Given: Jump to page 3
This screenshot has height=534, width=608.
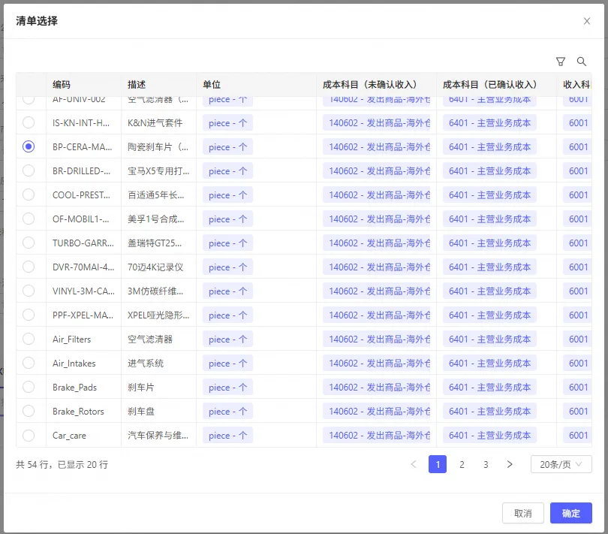Looking at the screenshot, I should [486, 464].
